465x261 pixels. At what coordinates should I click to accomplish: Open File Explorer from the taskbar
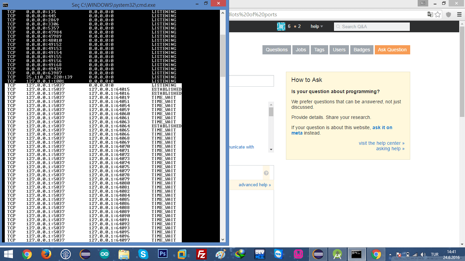[x=124, y=254]
